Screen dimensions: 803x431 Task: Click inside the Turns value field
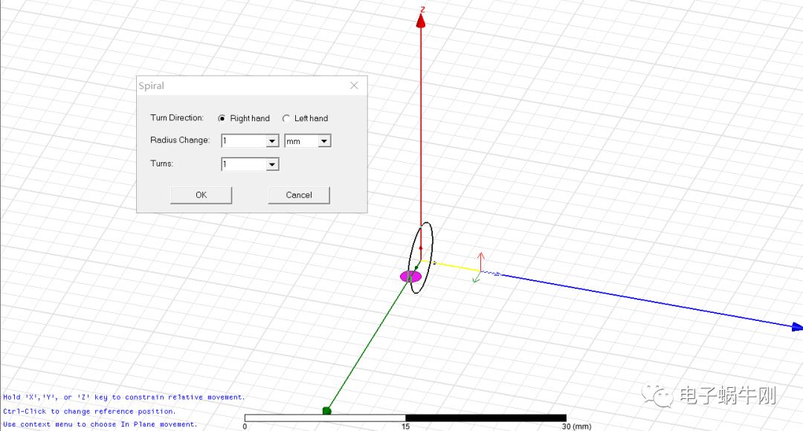(x=243, y=164)
